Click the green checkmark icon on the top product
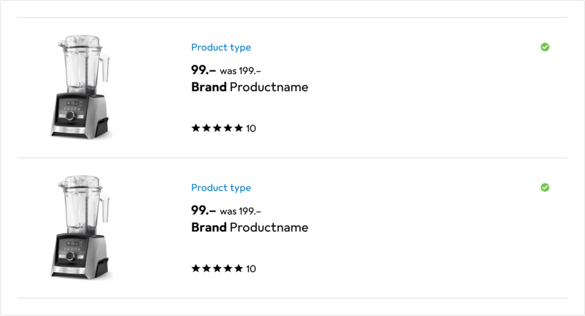Viewport: 585px width, 316px height. (x=545, y=47)
